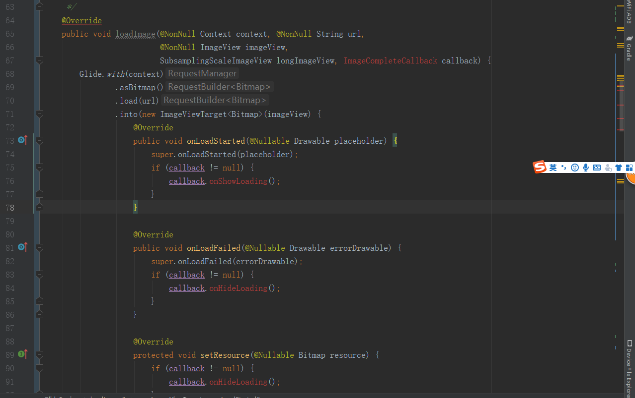Click the Glide class reference on line 68

pos(90,74)
